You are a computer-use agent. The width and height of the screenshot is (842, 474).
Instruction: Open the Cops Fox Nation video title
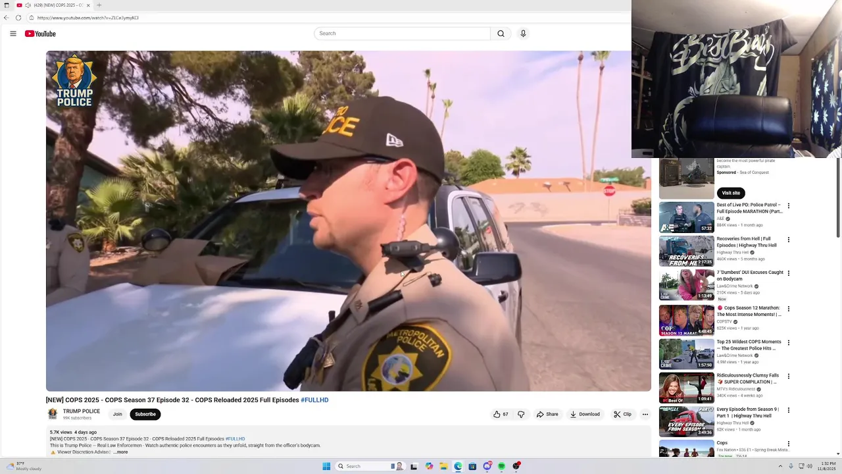click(722, 443)
